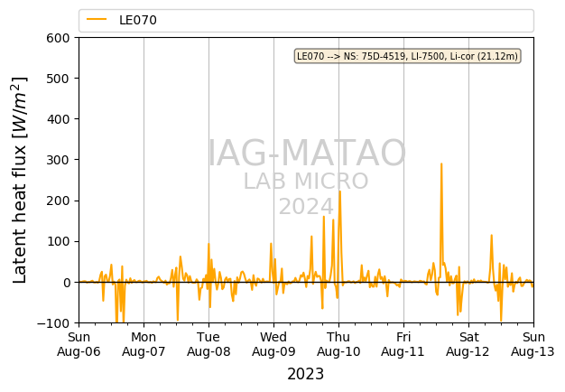The height and width of the screenshot is (392, 565).
Task: Click the Mon Aug-07 x-axis label
Action: [x=144, y=344]
